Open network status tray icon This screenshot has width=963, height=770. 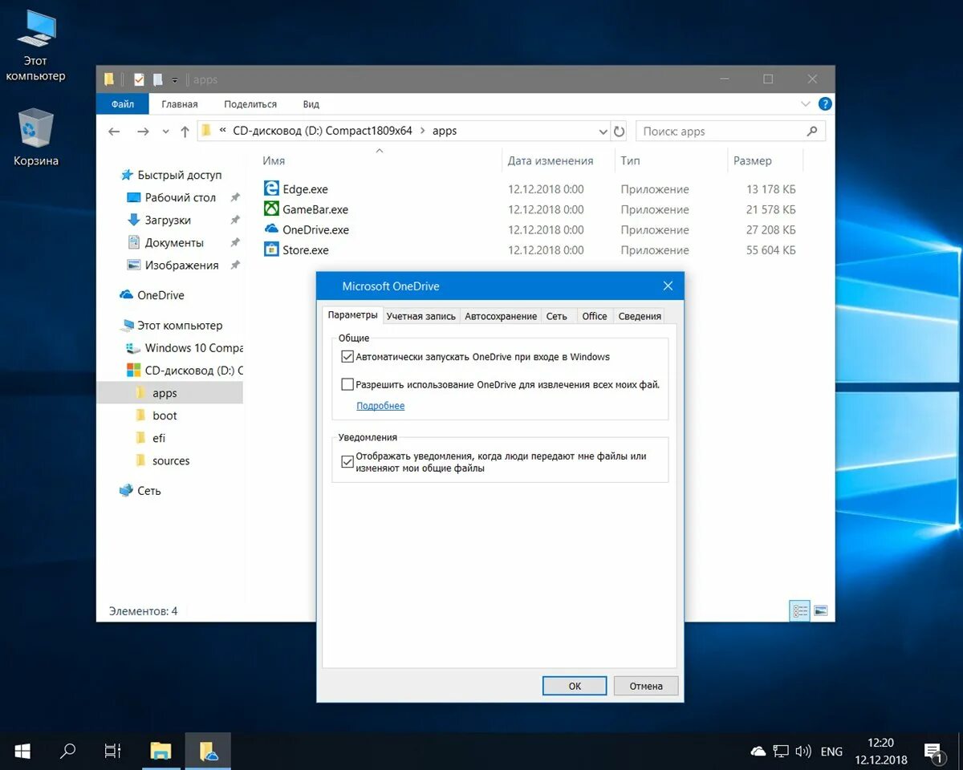click(781, 752)
